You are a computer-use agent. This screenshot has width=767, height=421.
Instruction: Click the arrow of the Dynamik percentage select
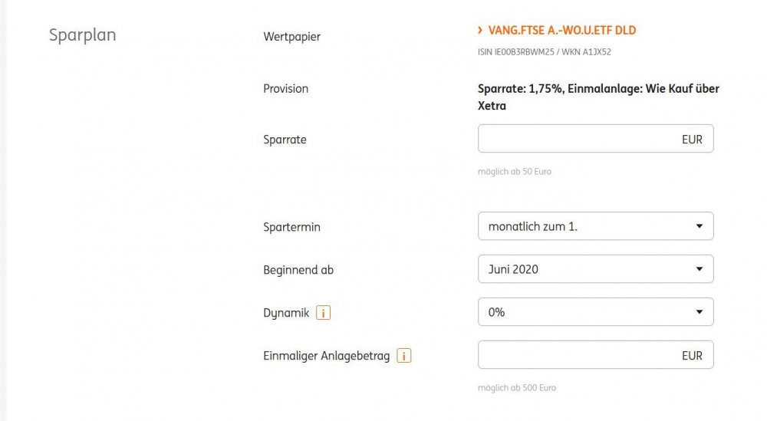(x=699, y=312)
